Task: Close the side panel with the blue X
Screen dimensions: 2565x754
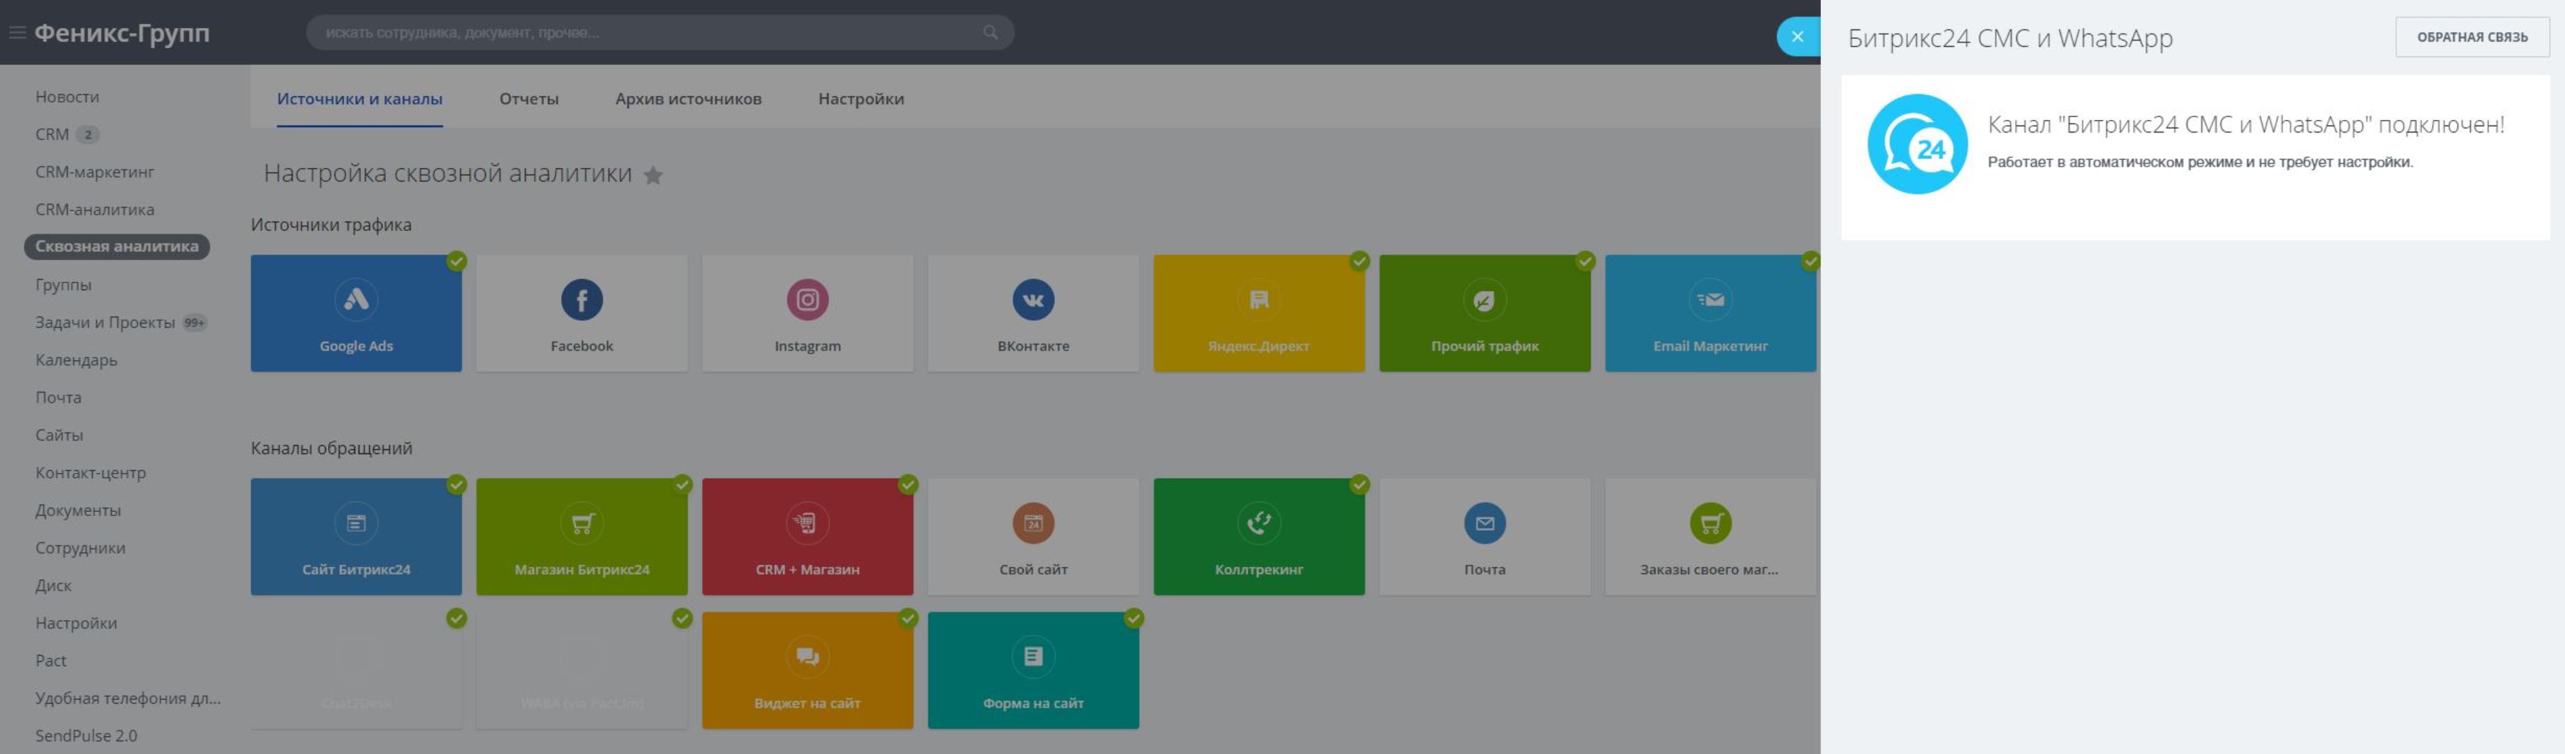Action: [1797, 37]
